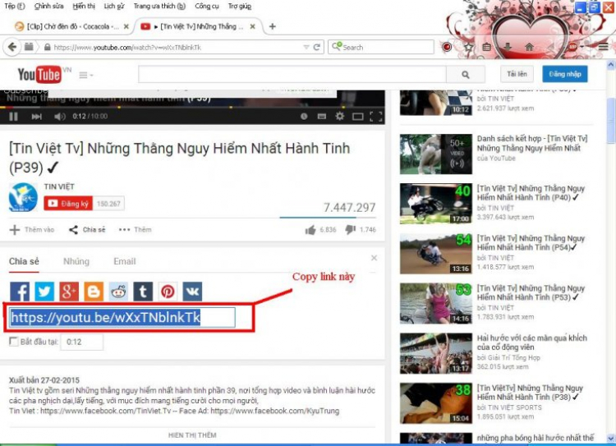Switch to the Nhúng tab
616x446 pixels.
[x=76, y=261]
